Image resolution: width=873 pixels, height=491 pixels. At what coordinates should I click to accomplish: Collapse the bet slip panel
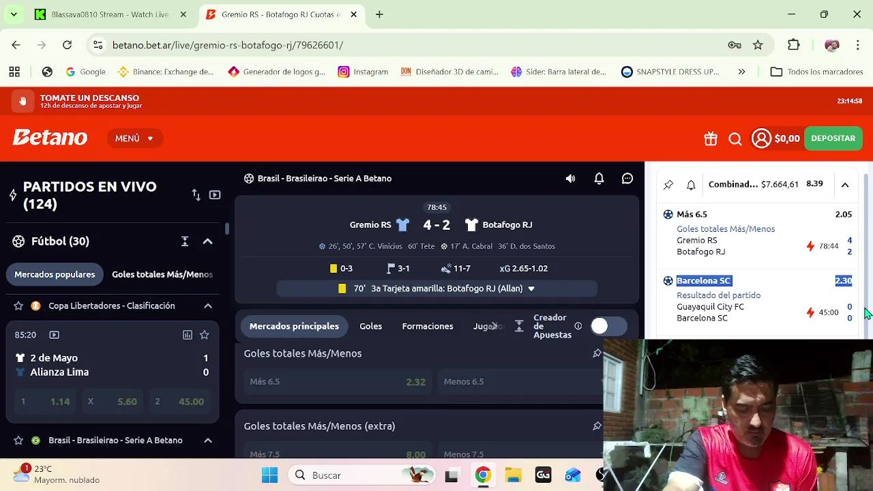pos(845,185)
